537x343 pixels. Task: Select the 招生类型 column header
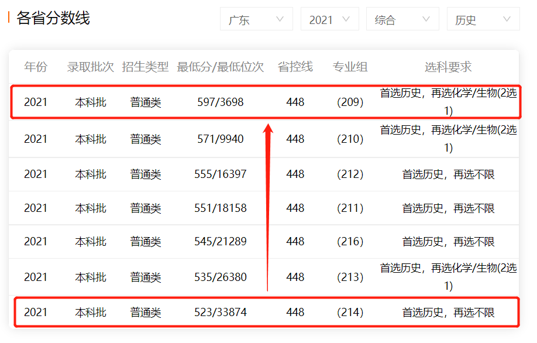145,67
